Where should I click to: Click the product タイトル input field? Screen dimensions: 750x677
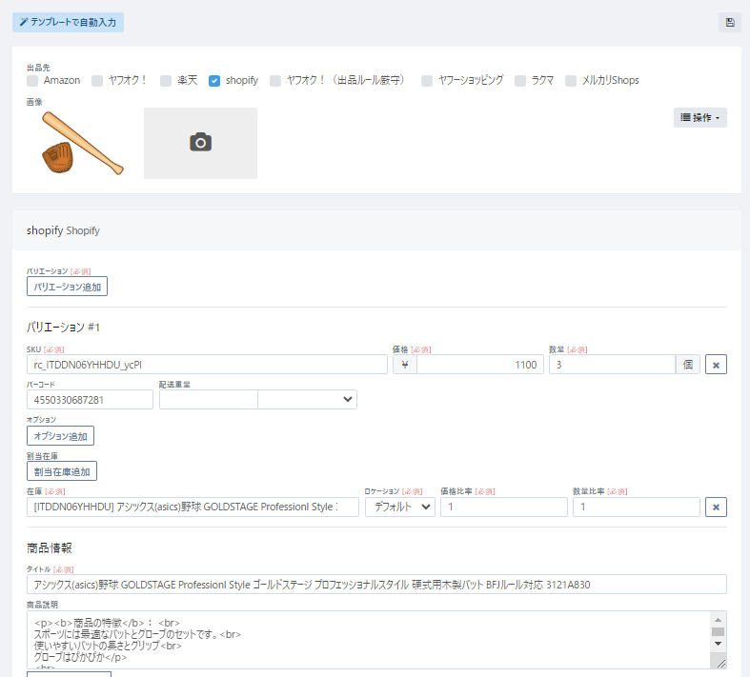point(377,585)
